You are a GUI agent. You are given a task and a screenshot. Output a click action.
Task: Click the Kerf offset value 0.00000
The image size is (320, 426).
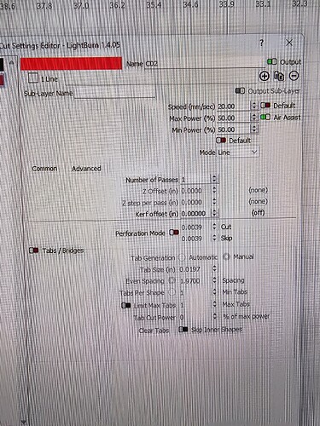pyautogui.click(x=196, y=213)
